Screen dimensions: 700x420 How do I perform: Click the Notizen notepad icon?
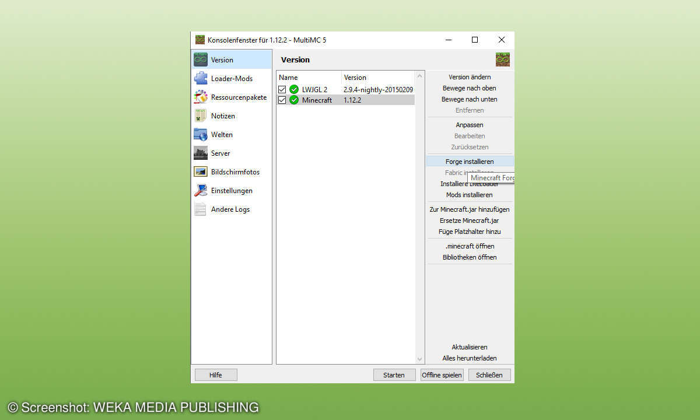click(201, 116)
